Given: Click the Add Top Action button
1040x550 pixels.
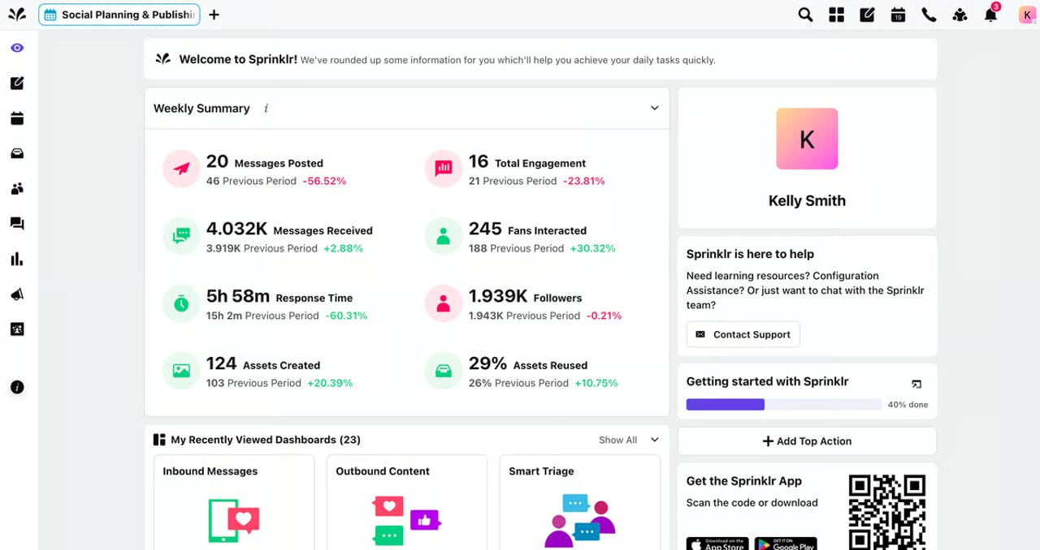Looking at the screenshot, I should [x=807, y=441].
